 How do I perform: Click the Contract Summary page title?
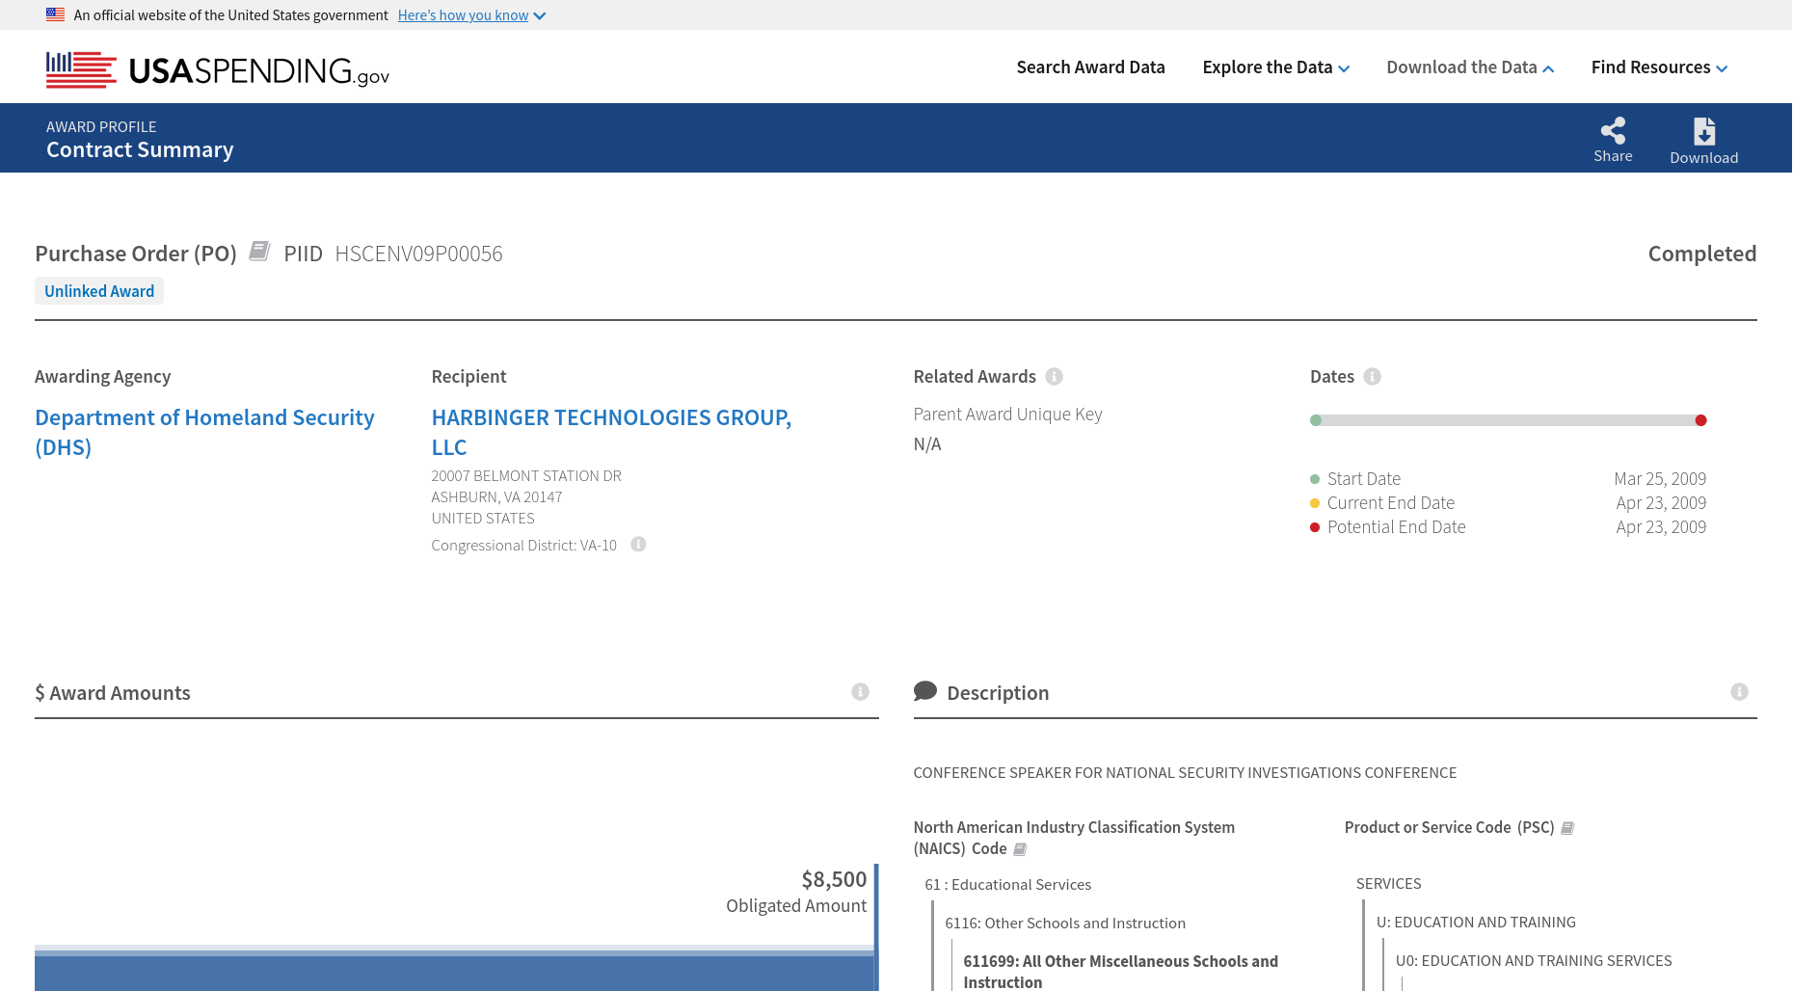(x=140, y=149)
